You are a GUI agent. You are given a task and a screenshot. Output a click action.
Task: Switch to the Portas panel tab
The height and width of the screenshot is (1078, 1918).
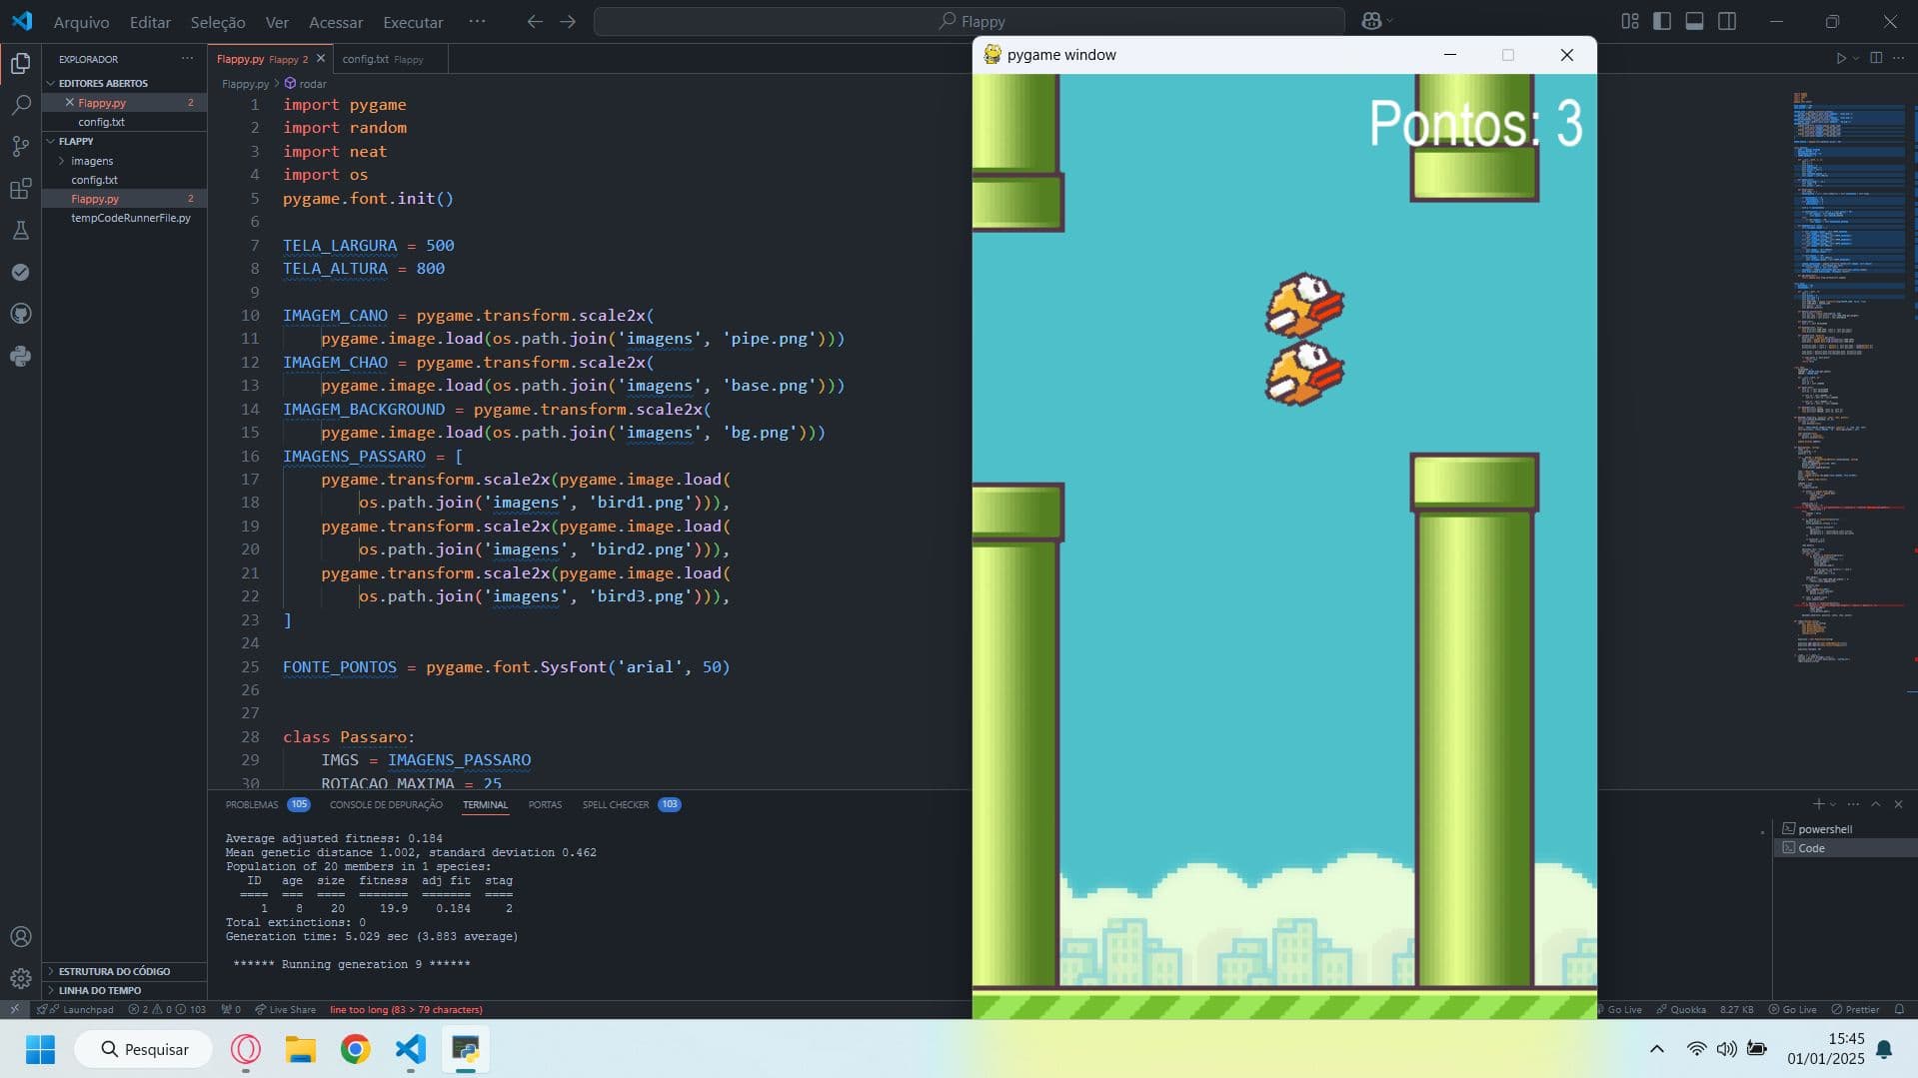click(545, 804)
